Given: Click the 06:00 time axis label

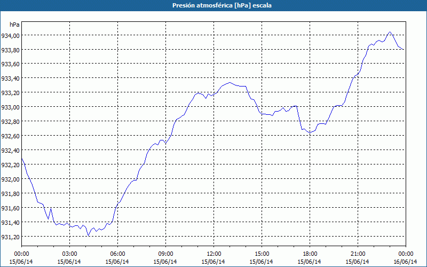Looking at the screenshot, I should pyautogui.click(x=117, y=254).
